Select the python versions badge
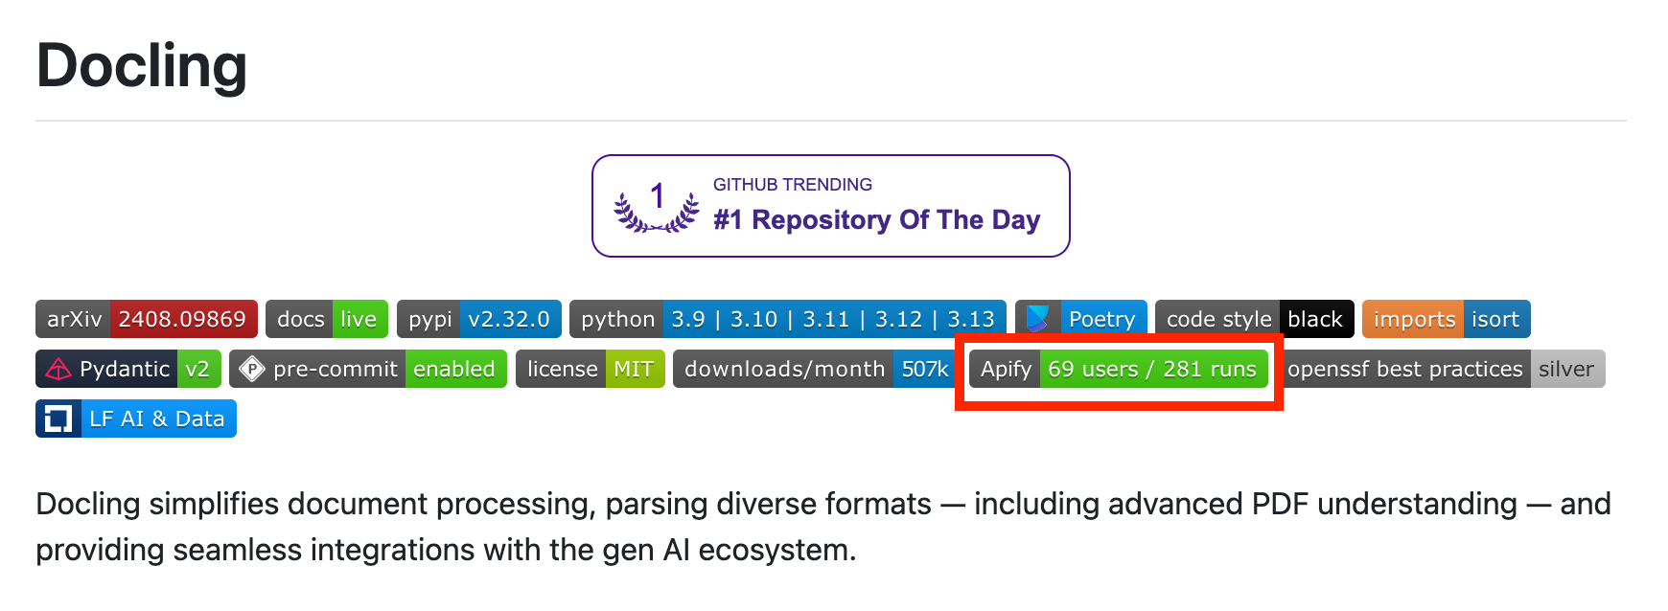Screen dimensions: 1668x611 (787, 319)
